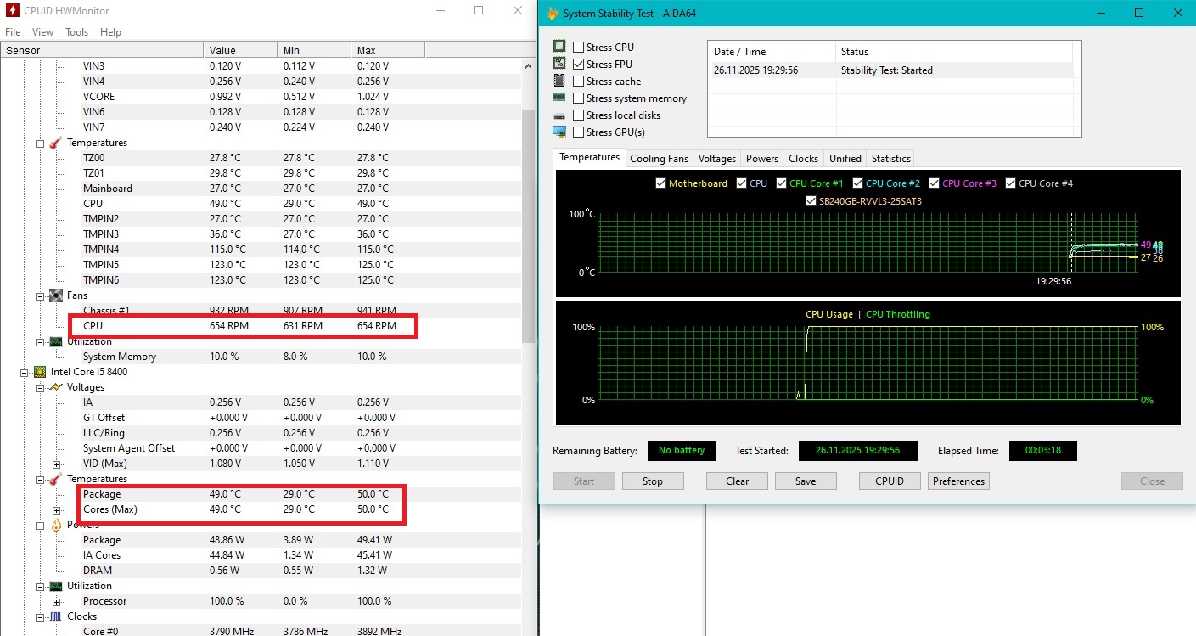Click the monitor icon beside Stress GPU(s)

coord(559,132)
